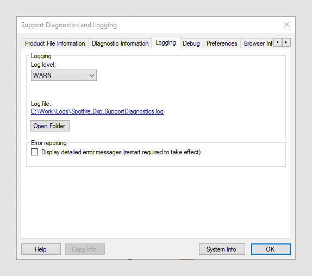
Task: Click the Help button
Action: pos(41,249)
